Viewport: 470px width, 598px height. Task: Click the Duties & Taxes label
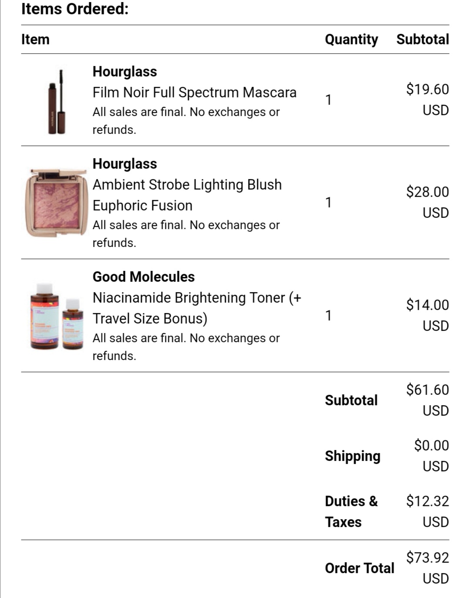coord(352,511)
